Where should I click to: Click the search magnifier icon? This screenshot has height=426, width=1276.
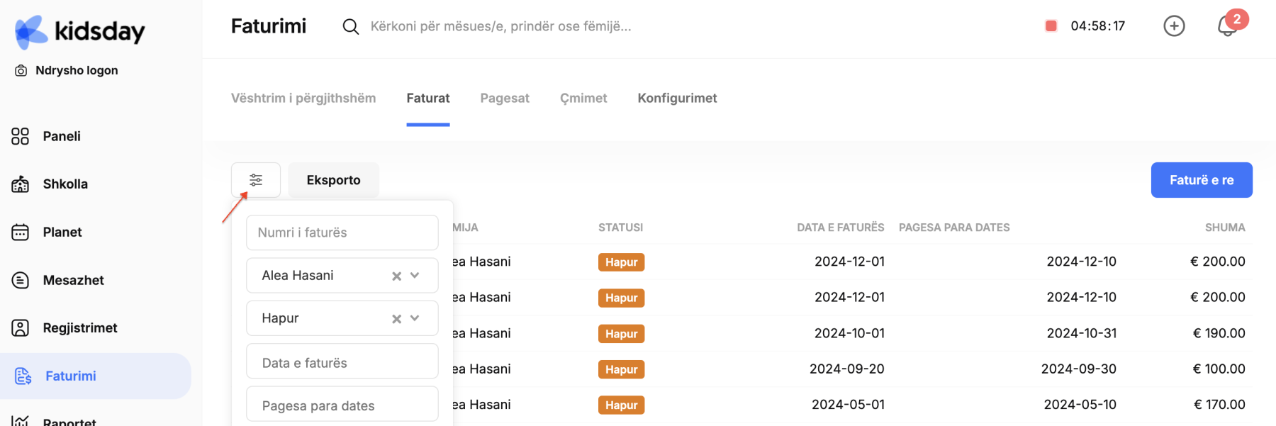pyautogui.click(x=351, y=27)
